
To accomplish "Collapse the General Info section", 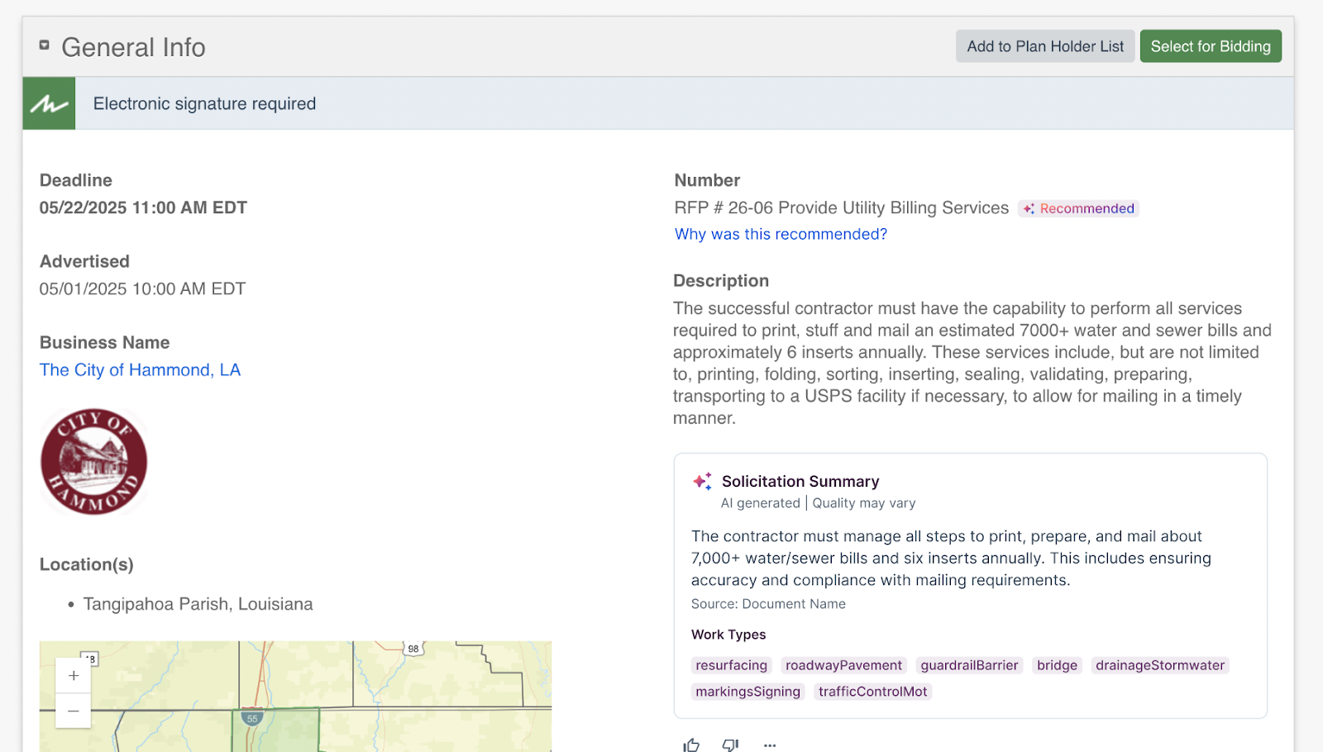I will (45, 45).
